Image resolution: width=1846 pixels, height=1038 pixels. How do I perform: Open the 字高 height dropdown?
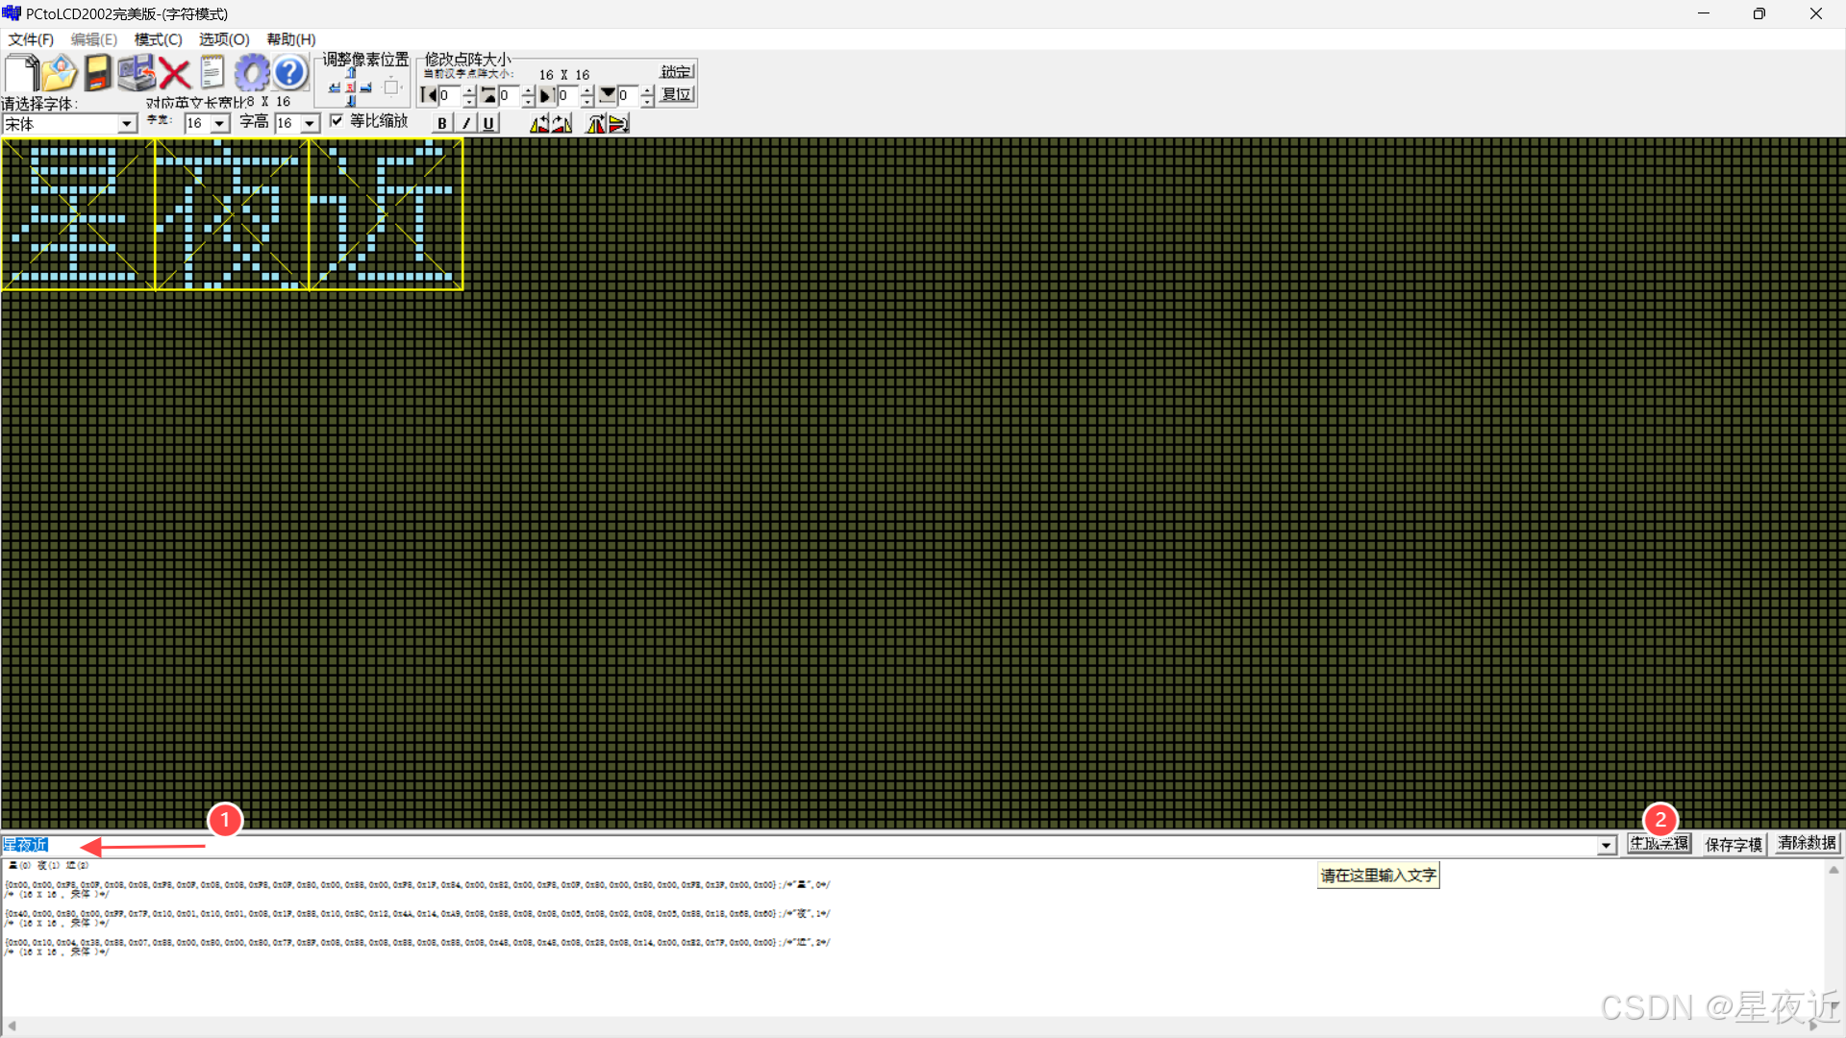310,124
